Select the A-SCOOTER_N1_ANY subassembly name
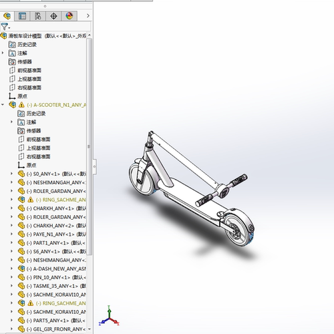Screen dimensions: 334x334 [x=56, y=105]
